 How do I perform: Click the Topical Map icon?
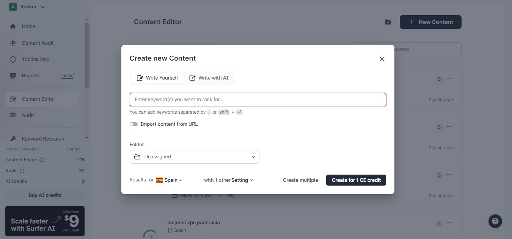[x=13, y=59]
